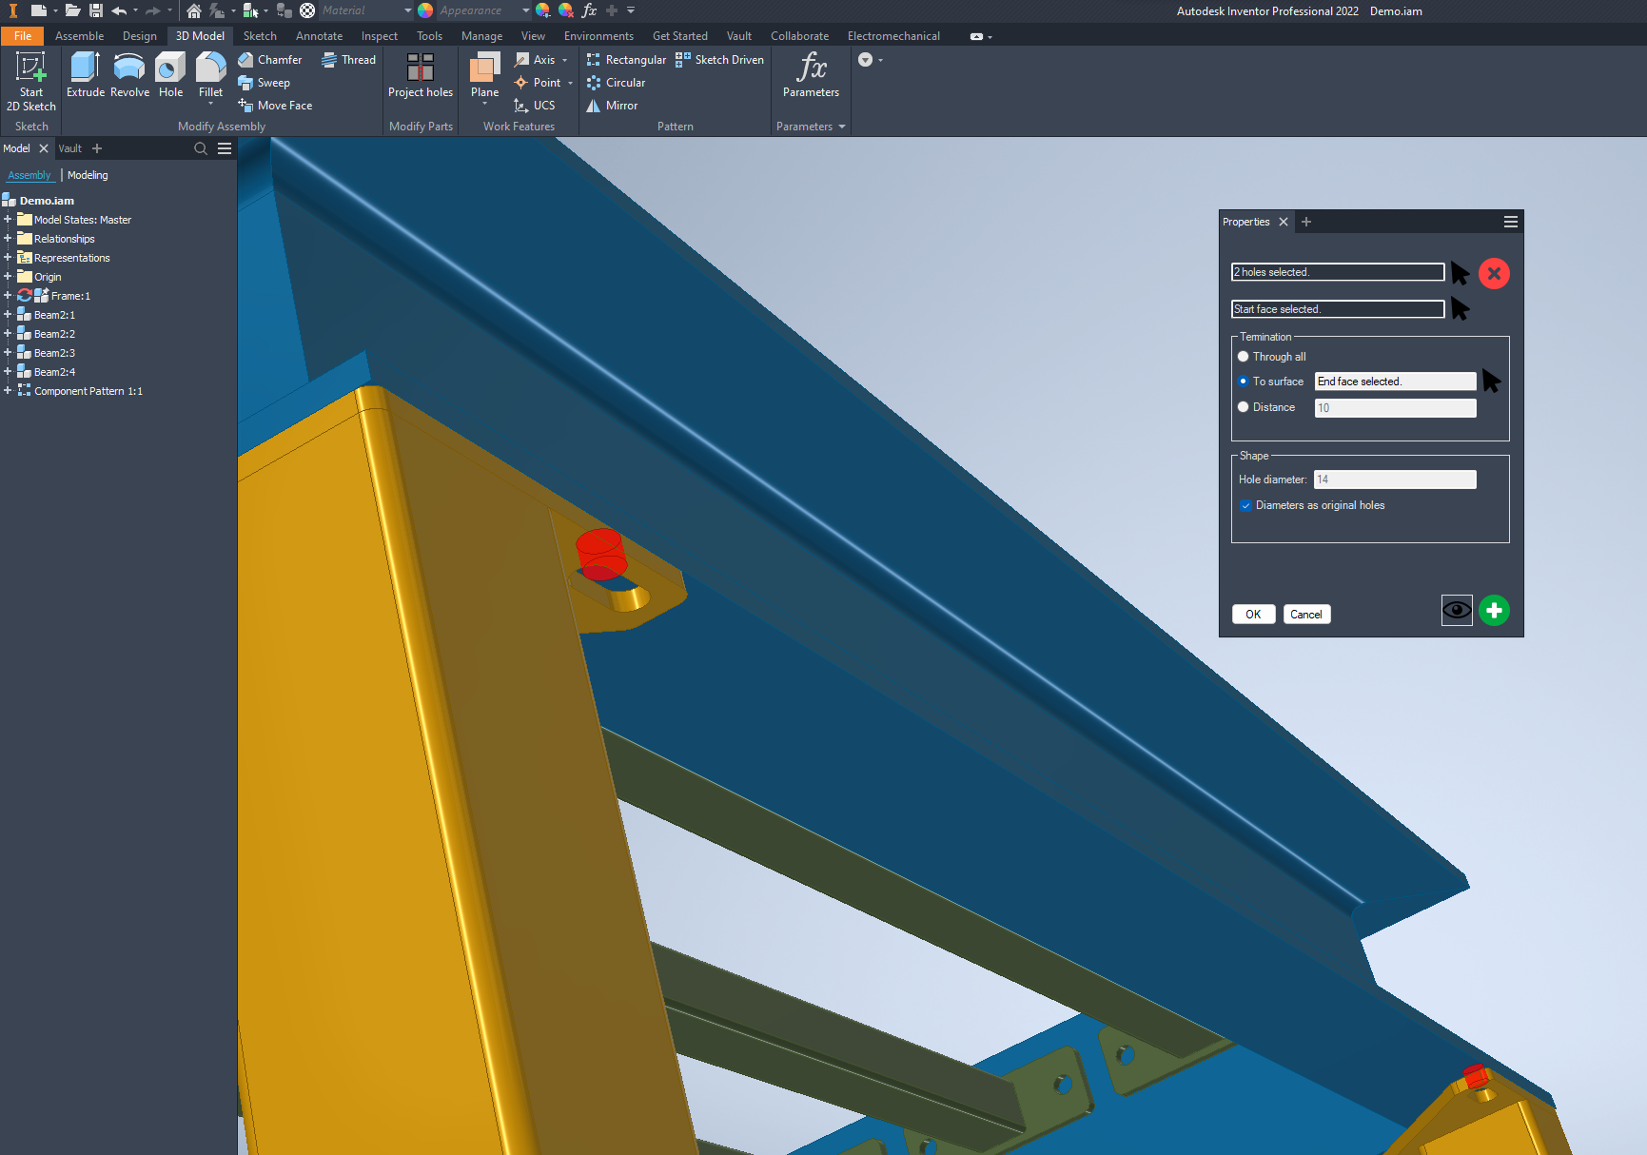
Task: Expand Model States: Master node
Action: point(8,220)
